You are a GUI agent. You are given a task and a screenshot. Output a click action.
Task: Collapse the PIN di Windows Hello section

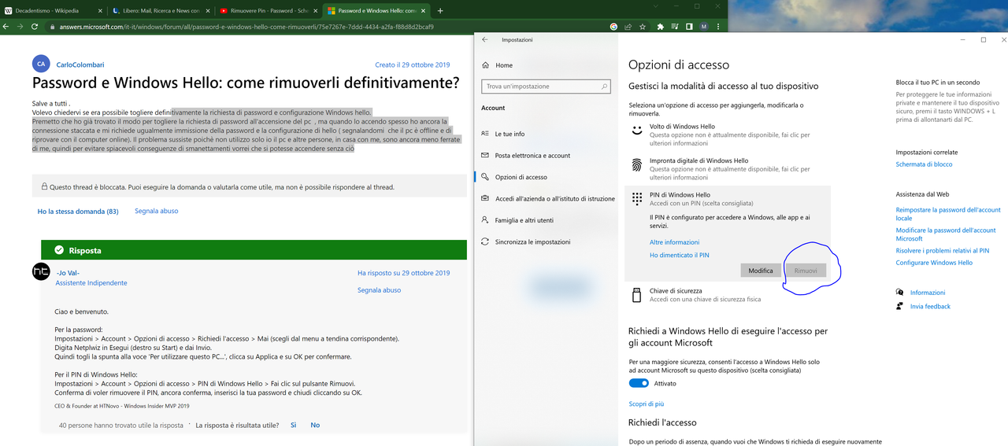click(728, 199)
